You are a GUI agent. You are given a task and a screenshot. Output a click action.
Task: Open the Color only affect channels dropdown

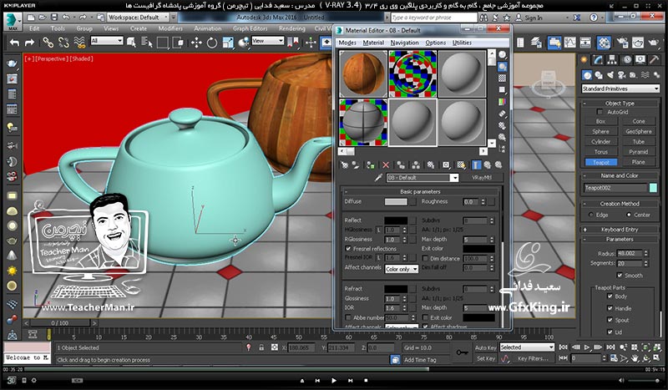tap(402, 269)
